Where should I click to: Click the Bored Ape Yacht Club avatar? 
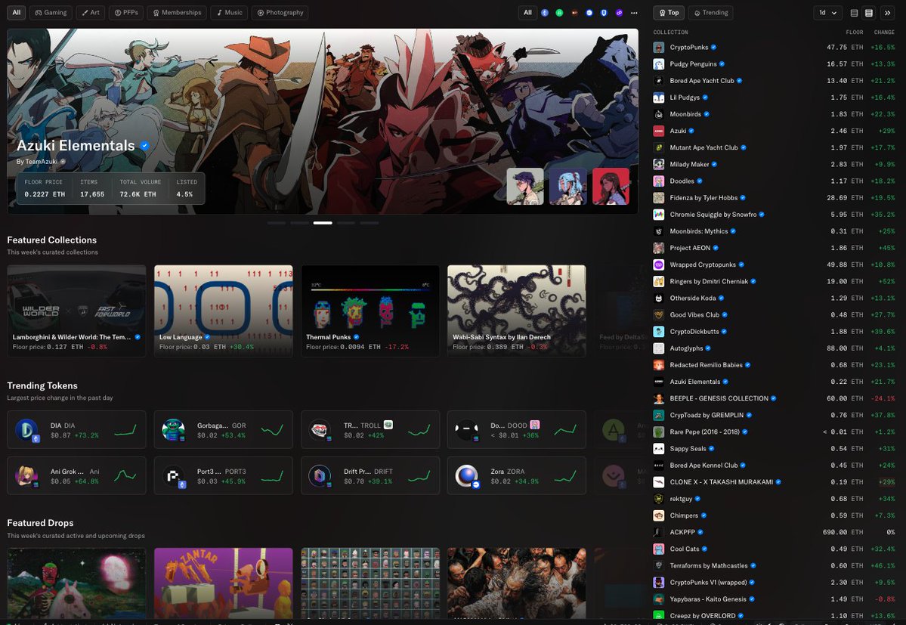click(x=659, y=81)
